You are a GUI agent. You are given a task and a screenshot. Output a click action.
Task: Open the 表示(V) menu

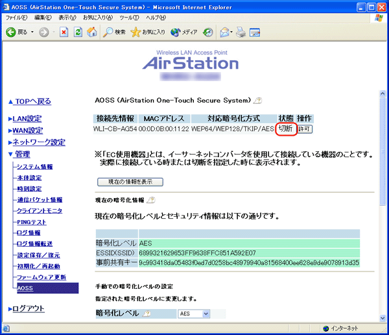67,18
